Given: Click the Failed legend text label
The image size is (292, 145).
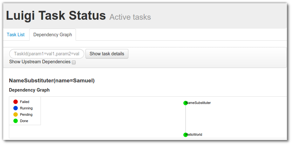Looking at the screenshot, I should (24, 102).
